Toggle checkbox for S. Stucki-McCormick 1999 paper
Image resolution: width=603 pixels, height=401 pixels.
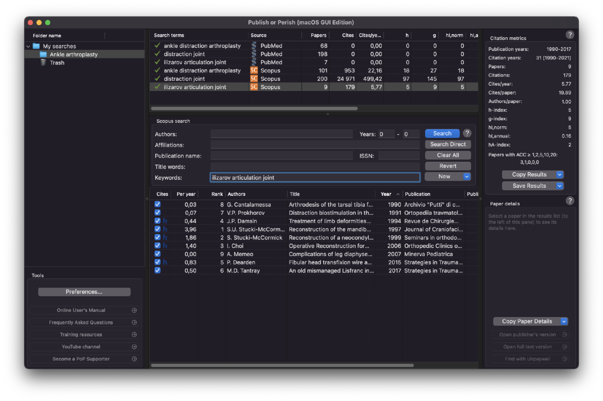tap(158, 237)
